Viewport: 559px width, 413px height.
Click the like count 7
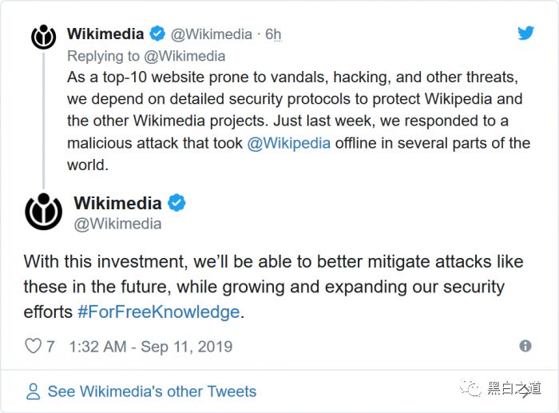[50, 347]
